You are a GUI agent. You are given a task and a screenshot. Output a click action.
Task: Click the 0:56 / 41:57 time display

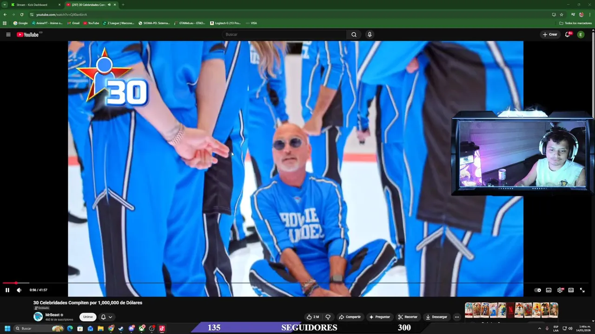point(38,290)
